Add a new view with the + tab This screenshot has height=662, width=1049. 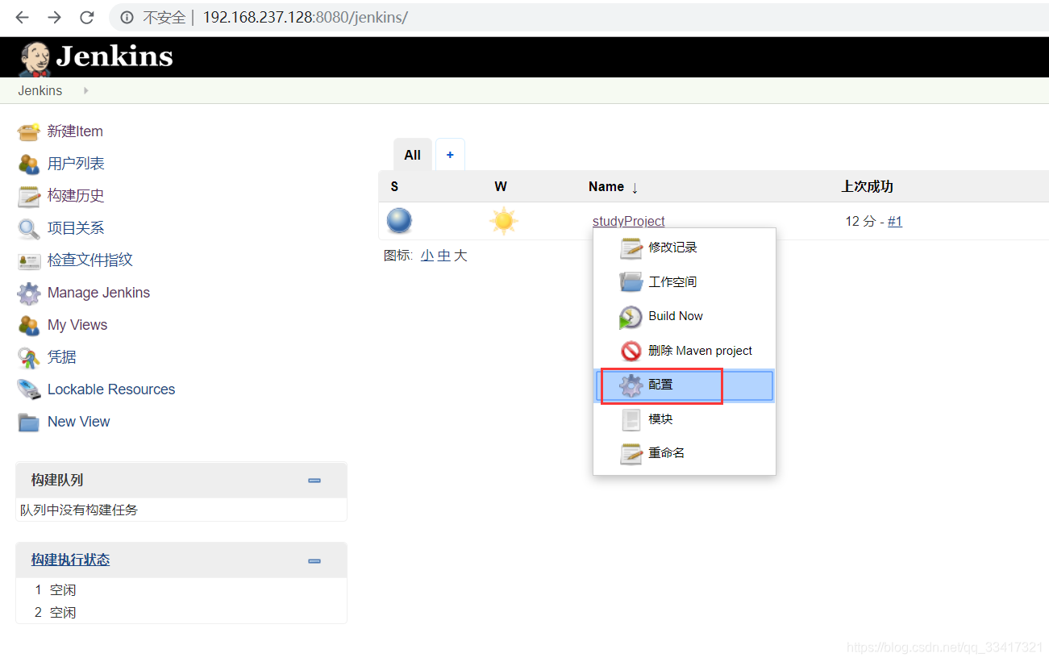pyautogui.click(x=450, y=155)
